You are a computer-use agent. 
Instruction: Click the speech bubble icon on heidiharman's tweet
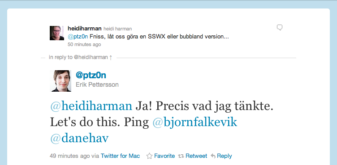point(279,28)
